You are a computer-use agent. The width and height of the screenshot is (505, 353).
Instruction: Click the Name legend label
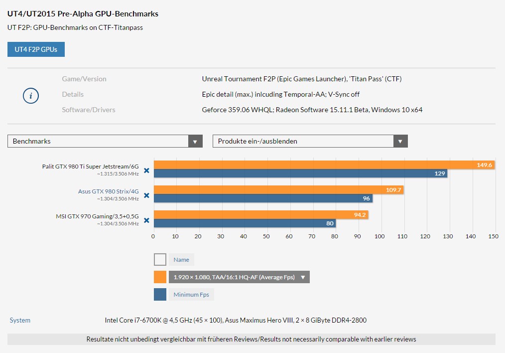(x=181, y=259)
